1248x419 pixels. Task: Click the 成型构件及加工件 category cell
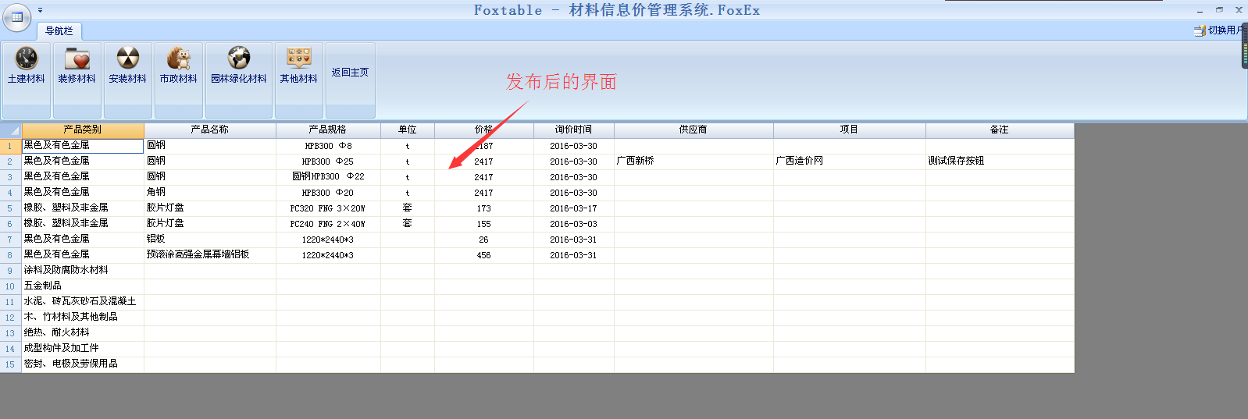click(x=83, y=349)
